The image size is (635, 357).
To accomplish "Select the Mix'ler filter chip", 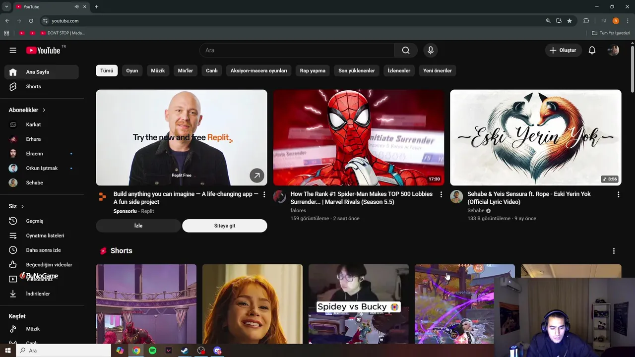I will tap(186, 70).
